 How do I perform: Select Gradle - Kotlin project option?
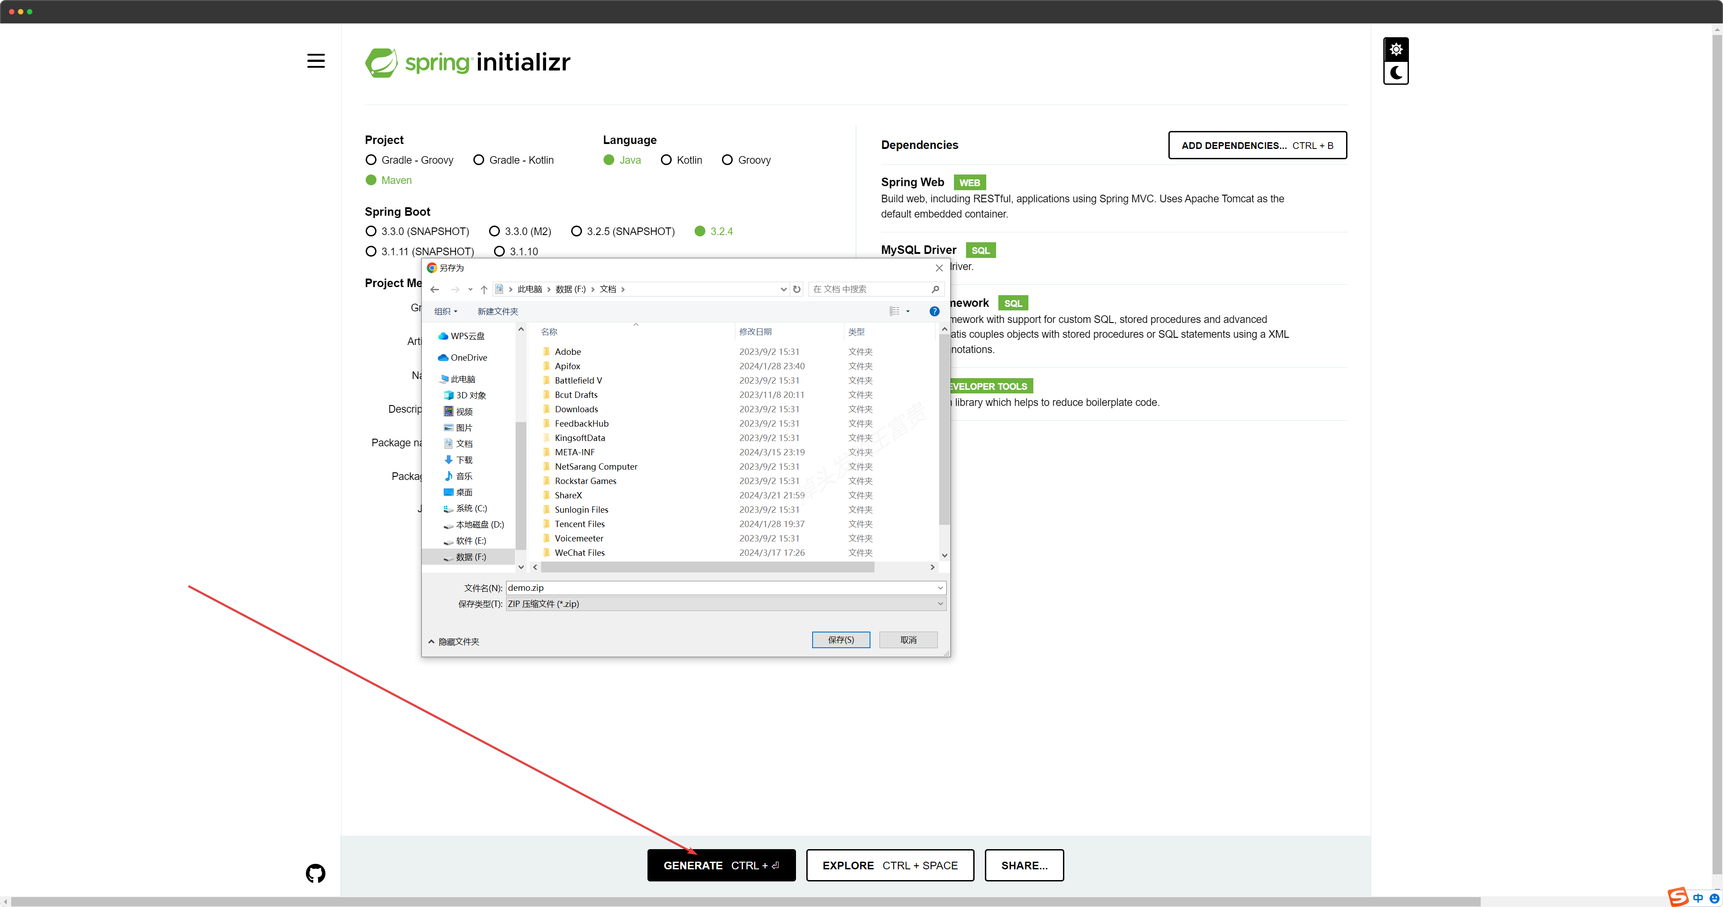click(479, 160)
